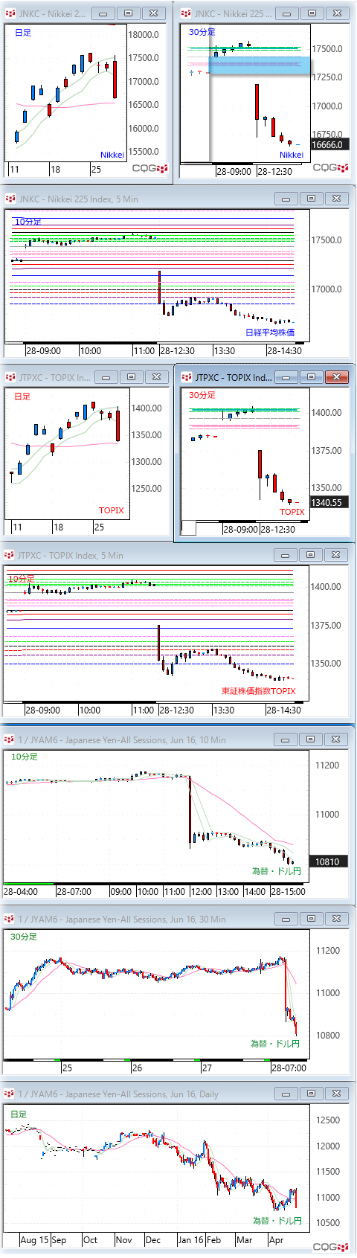Close the Japanese Yen 10 Min window

point(337,739)
